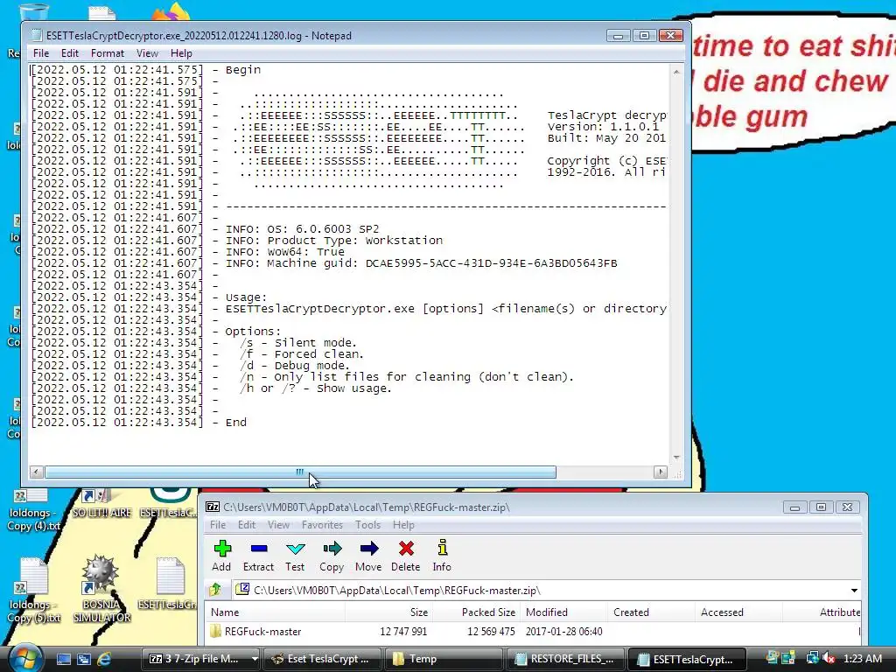Open the Windows Start orb
The width and height of the screenshot is (896, 672).
click(x=24, y=658)
